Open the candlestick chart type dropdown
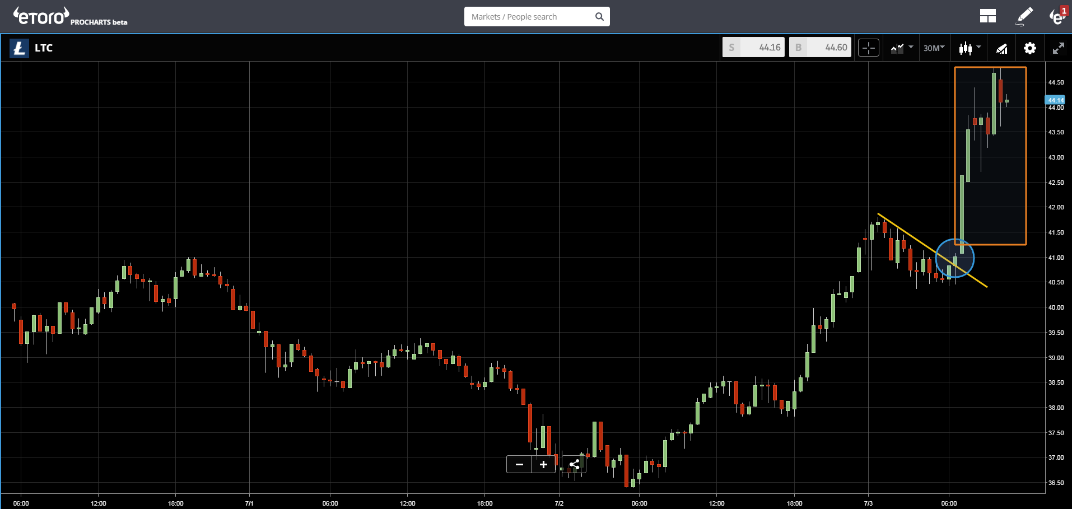Screen dimensions: 1072x509 pos(970,48)
